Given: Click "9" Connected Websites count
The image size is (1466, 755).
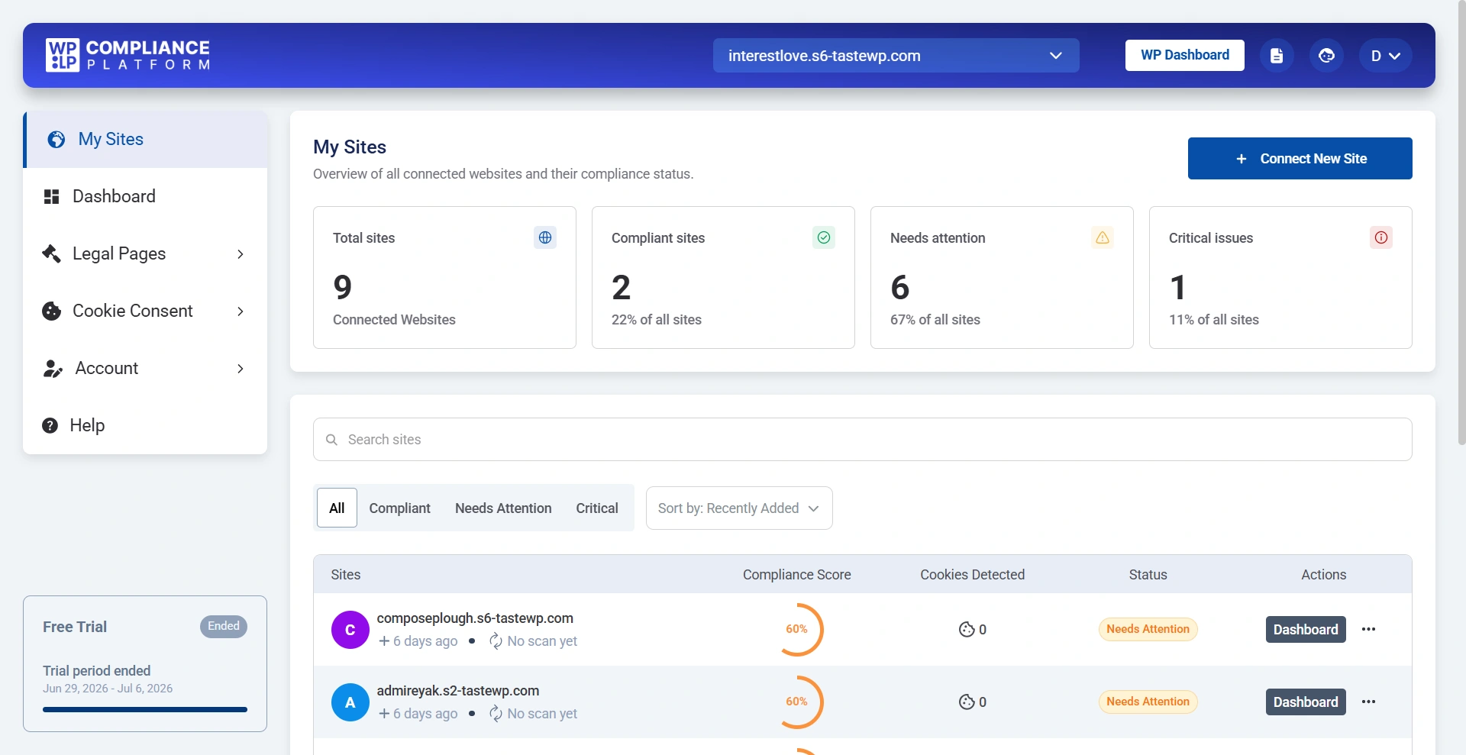Looking at the screenshot, I should pos(343,288).
